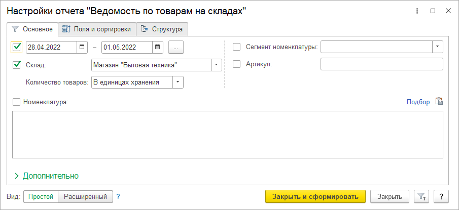
Task: Click the ellipsis period selection button
Action: [175, 47]
